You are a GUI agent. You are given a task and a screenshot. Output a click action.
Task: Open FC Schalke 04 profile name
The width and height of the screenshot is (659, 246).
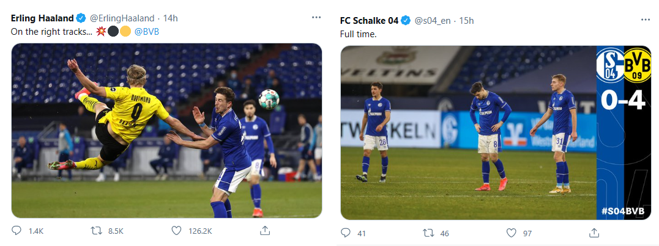point(369,20)
